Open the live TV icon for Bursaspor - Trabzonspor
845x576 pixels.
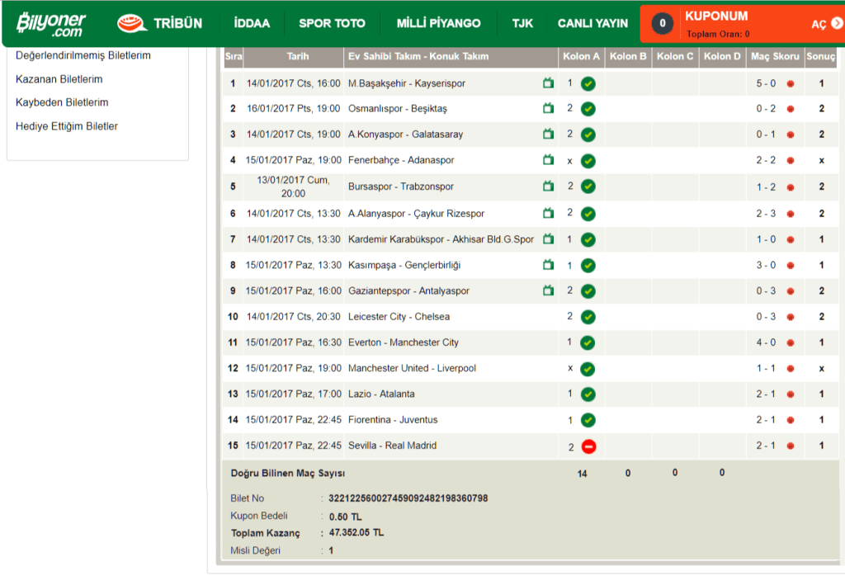tap(548, 186)
